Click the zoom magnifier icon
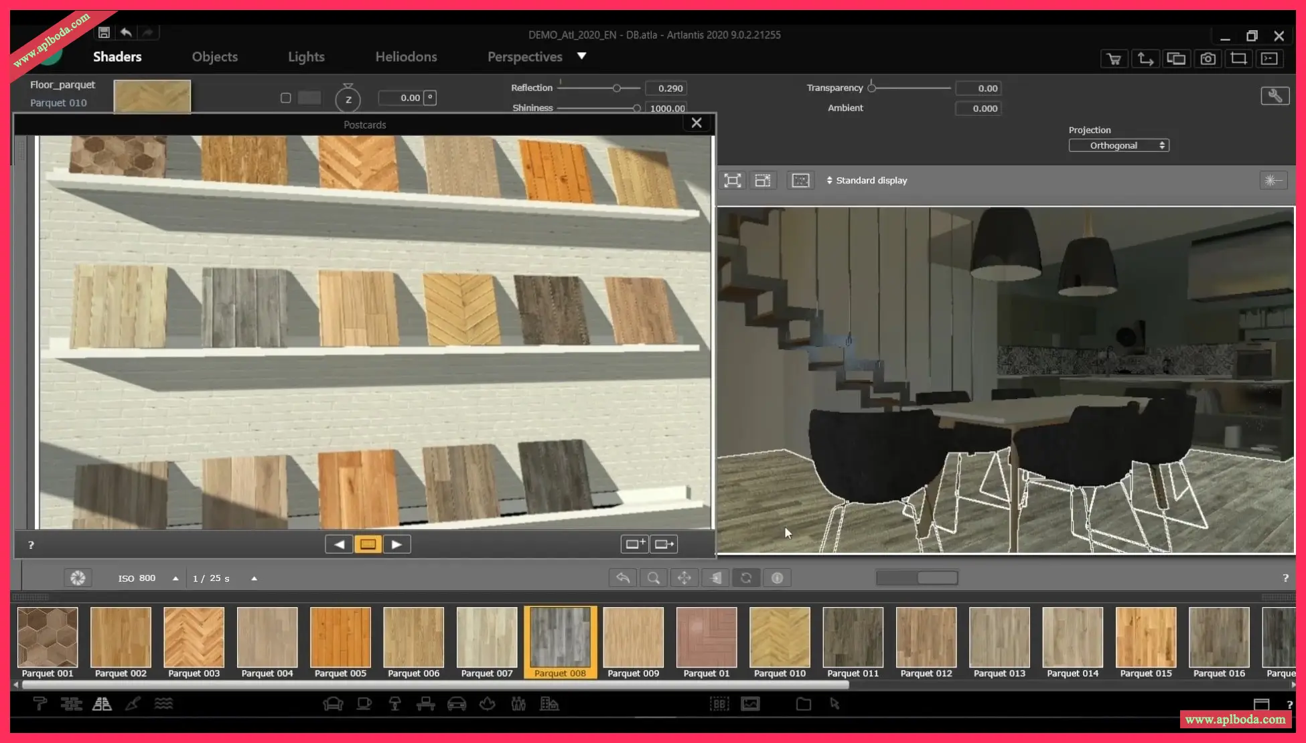Viewport: 1306px width, 743px height. [653, 578]
